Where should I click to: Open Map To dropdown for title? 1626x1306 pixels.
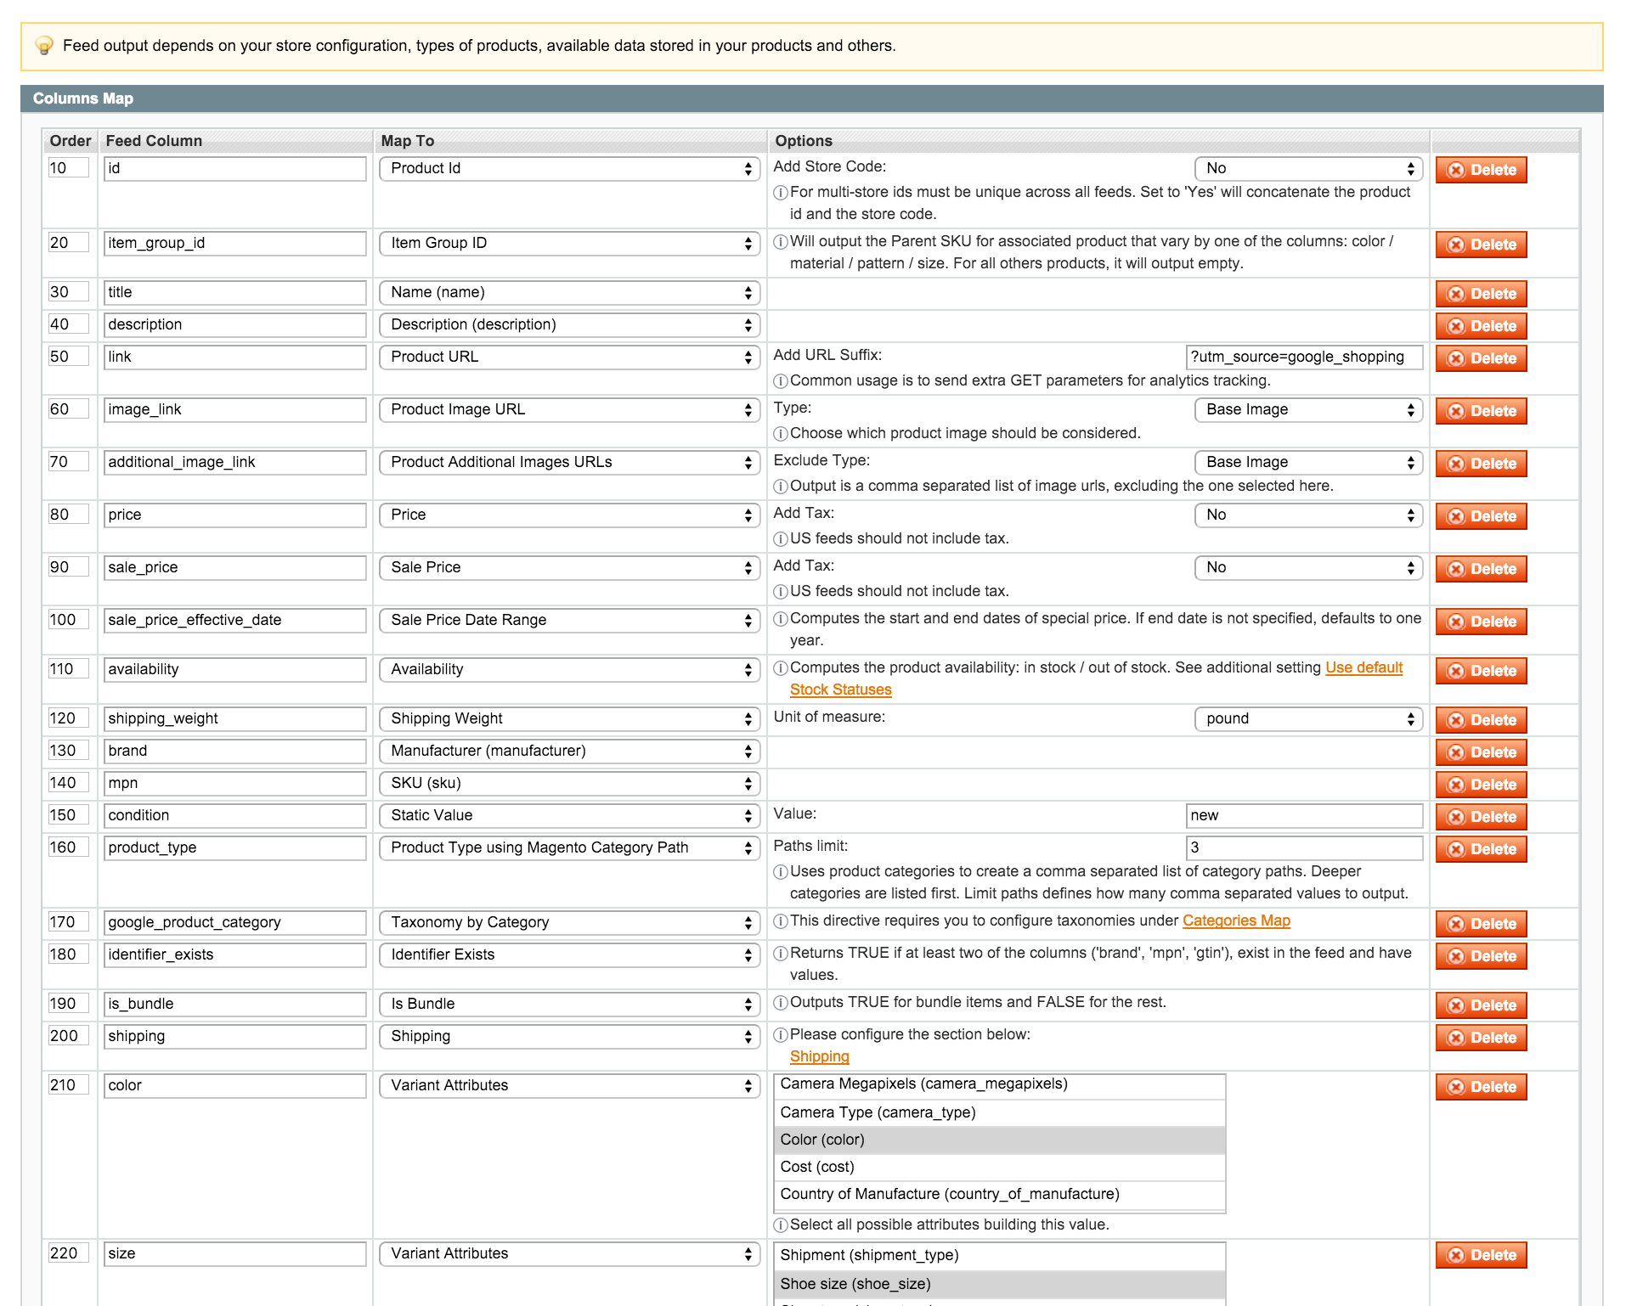569,292
